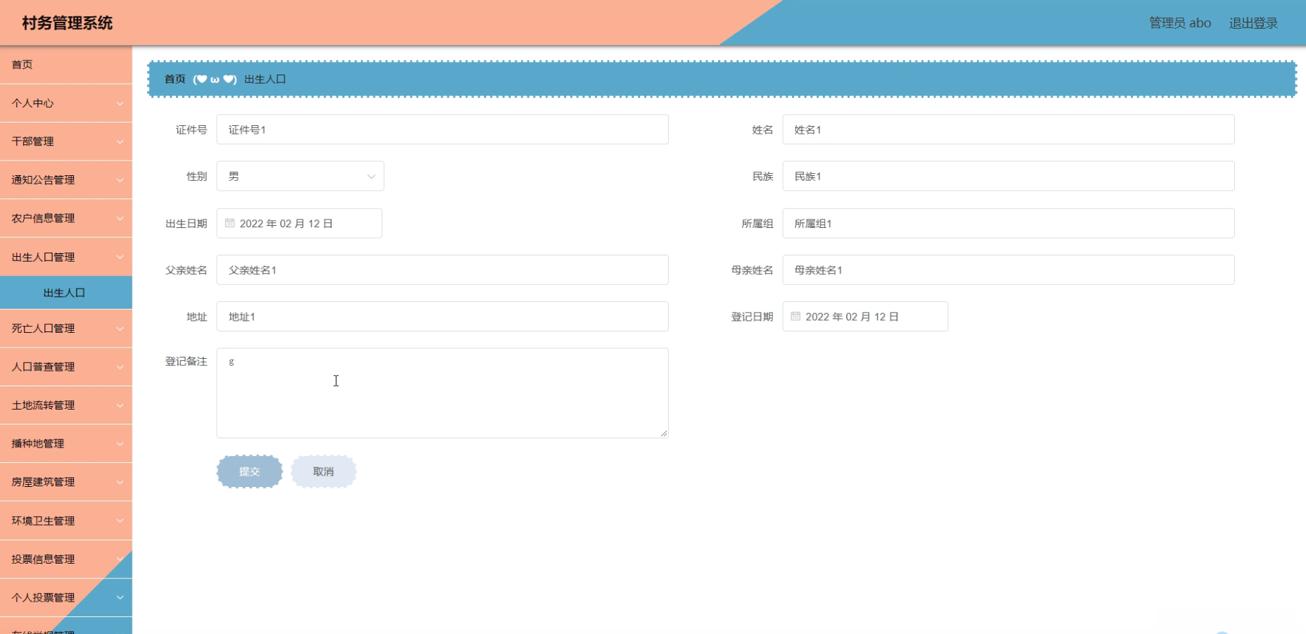Open the 登记日期 date picker field
The width and height of the screenshot is (1306, 634).
coord(865,317)
